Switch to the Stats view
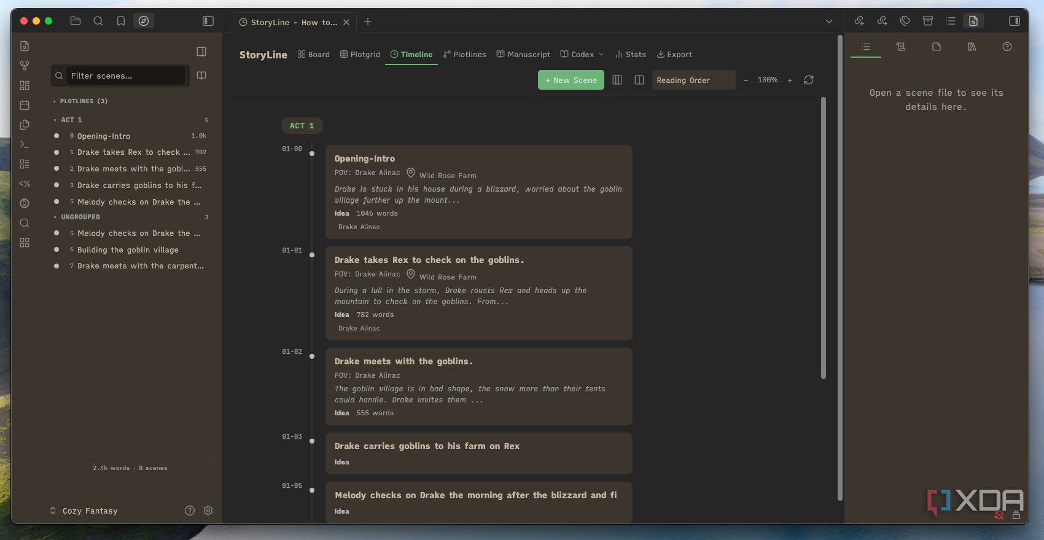 pos(631,55)
